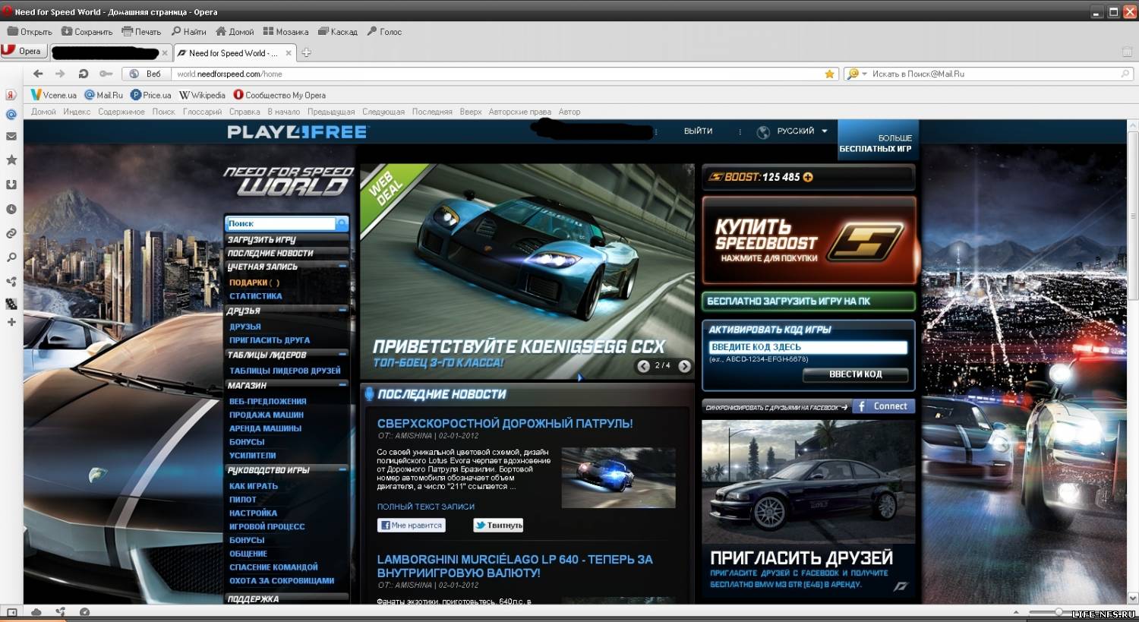The height and width of the screenshot is (622, 1139).
Task: Click the Ввести код button
Action: point(856,374)
